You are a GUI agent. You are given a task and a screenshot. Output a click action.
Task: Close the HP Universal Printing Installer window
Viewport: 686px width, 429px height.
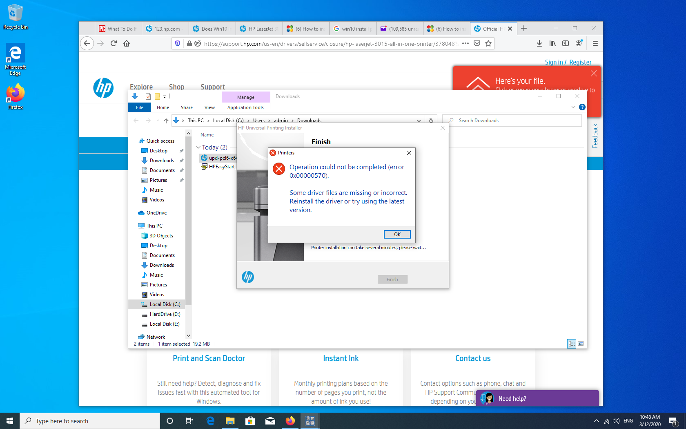pyautogui.click(x=442, y=128)
